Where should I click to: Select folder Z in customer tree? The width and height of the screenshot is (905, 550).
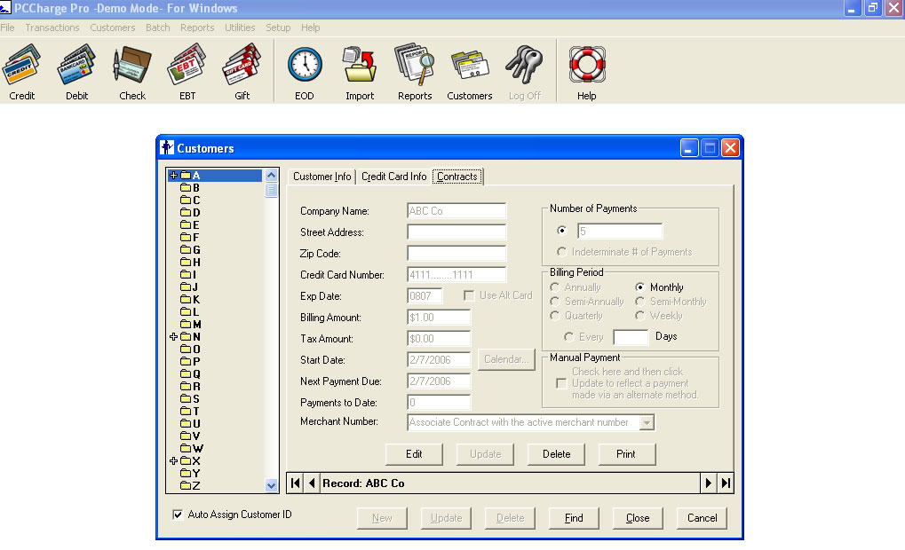coord(190,486)
